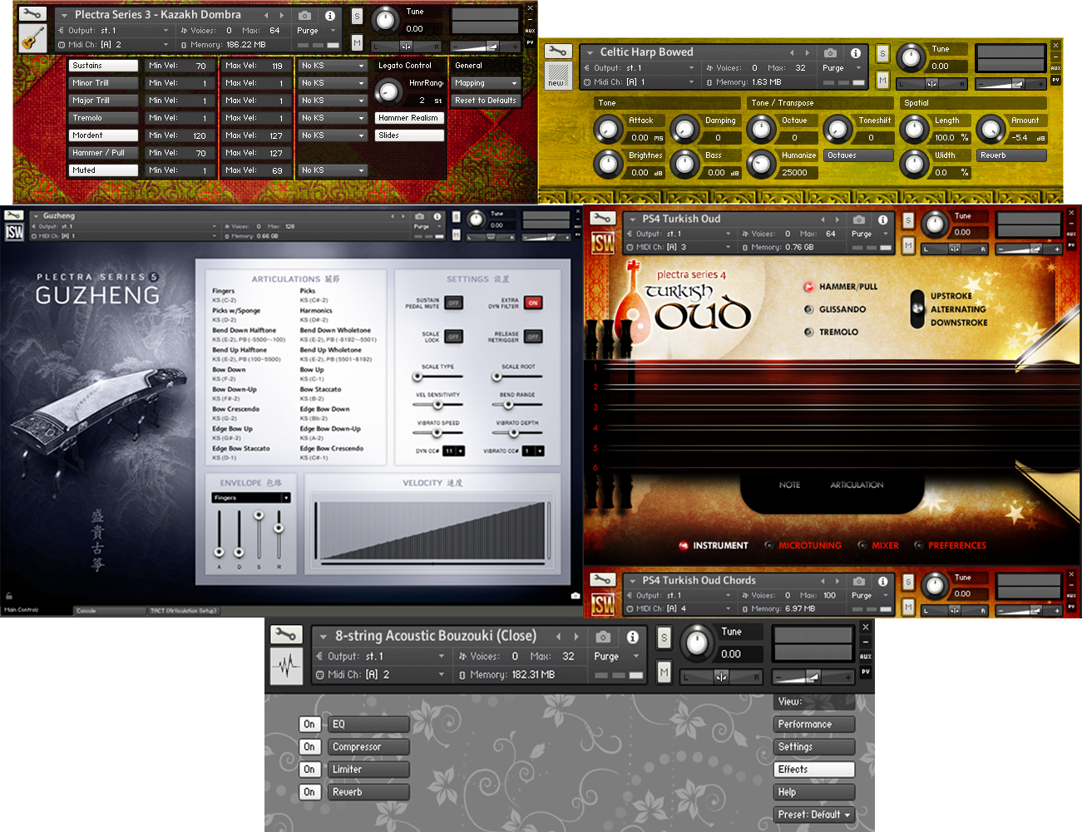Open the Performance view on the Bouzouki

(813, 724)
